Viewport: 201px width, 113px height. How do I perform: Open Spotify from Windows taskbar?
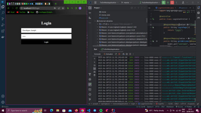click(101, 110)
